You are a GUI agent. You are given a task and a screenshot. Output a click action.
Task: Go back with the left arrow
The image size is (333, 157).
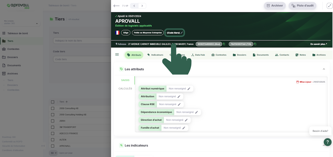(117, 6)
